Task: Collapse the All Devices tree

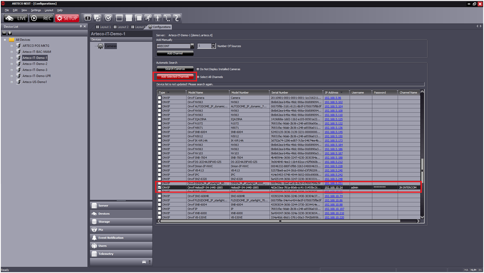Action: click(x=5, y=40)
